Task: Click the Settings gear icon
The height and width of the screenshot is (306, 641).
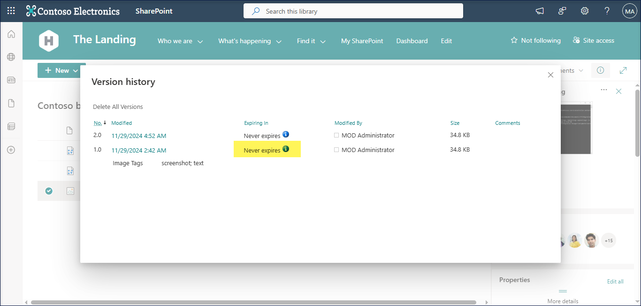Action: pyautogui.click(x=585, y=11)
